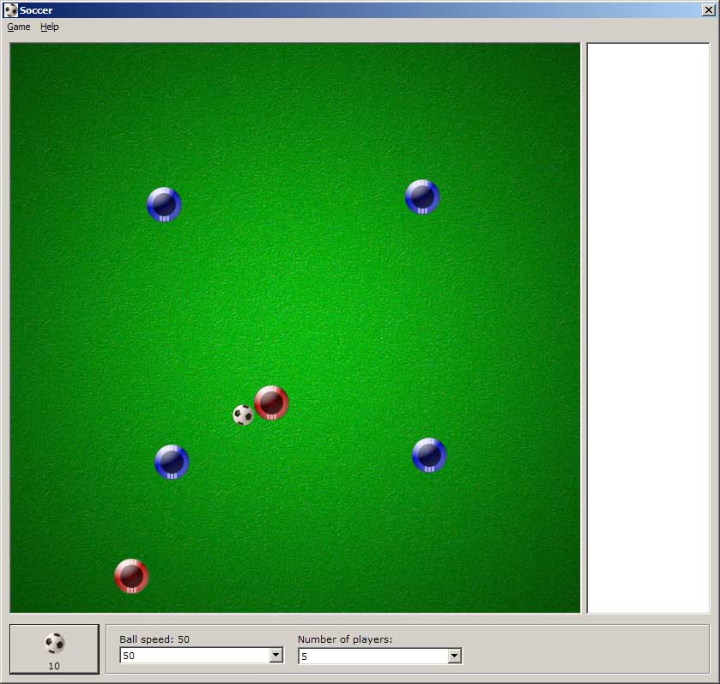Open the Game menu
Viewport: 720px width, 684px height.
pyautogui.click(x=19, y=27)
